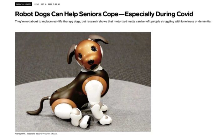Click the Photograph credit caption label
The image size is (218, 140).
pos(20,134)
